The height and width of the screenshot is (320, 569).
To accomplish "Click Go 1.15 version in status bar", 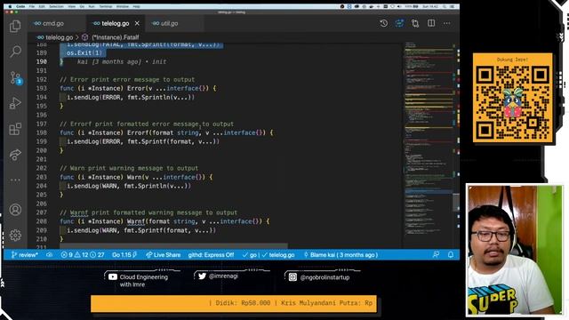I will click(124, 255).
